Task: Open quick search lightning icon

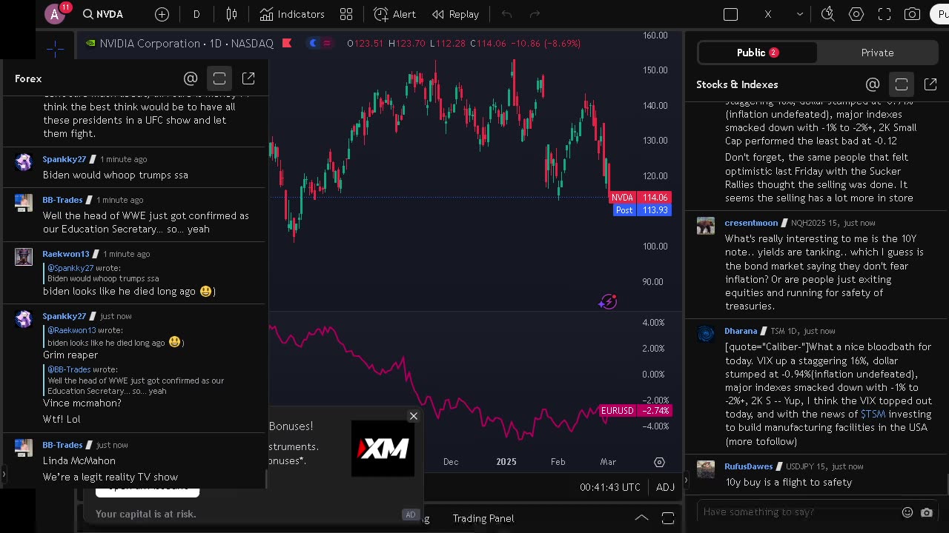Action: (828, 14)
